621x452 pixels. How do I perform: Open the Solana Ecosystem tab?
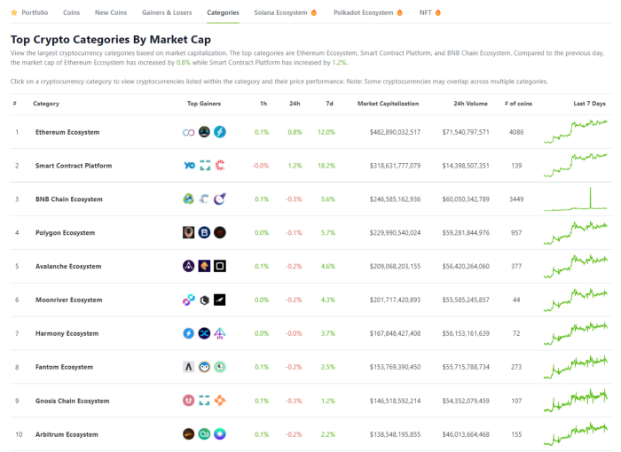tap(280, 12)
